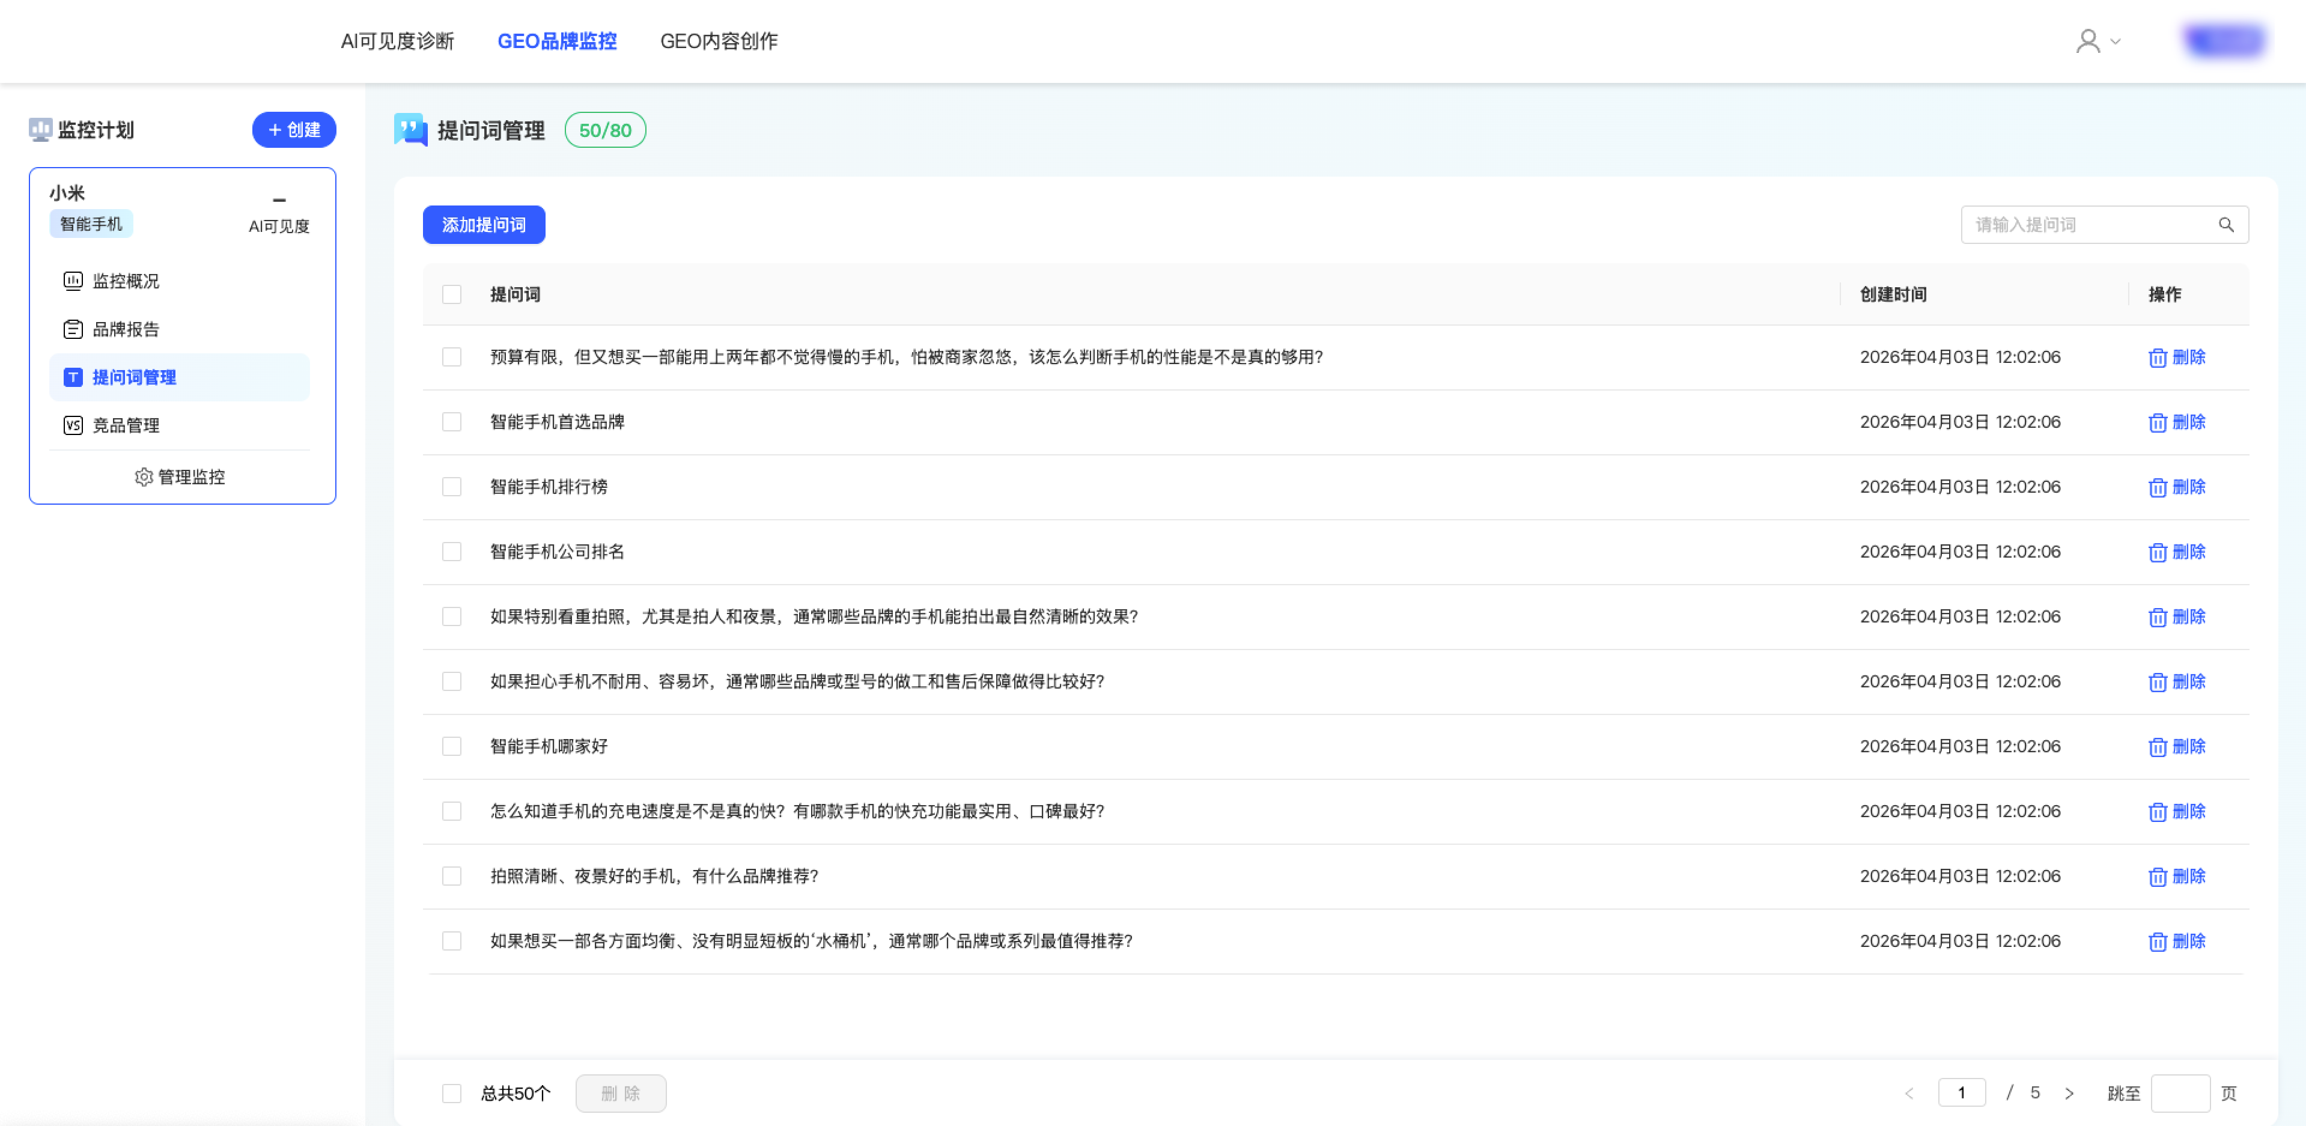Screen dimensions: 2306x1126
Task: Go to next page arrow
Action: point(2069,1093)
